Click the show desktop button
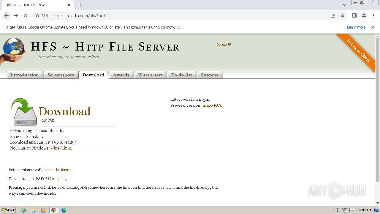This screenshot has height=214, width=380. tap(377, 210)
